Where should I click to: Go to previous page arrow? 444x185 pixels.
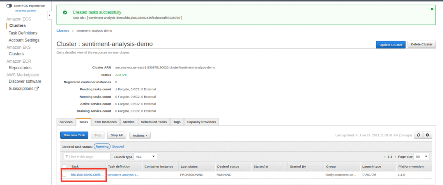[385, 157]
